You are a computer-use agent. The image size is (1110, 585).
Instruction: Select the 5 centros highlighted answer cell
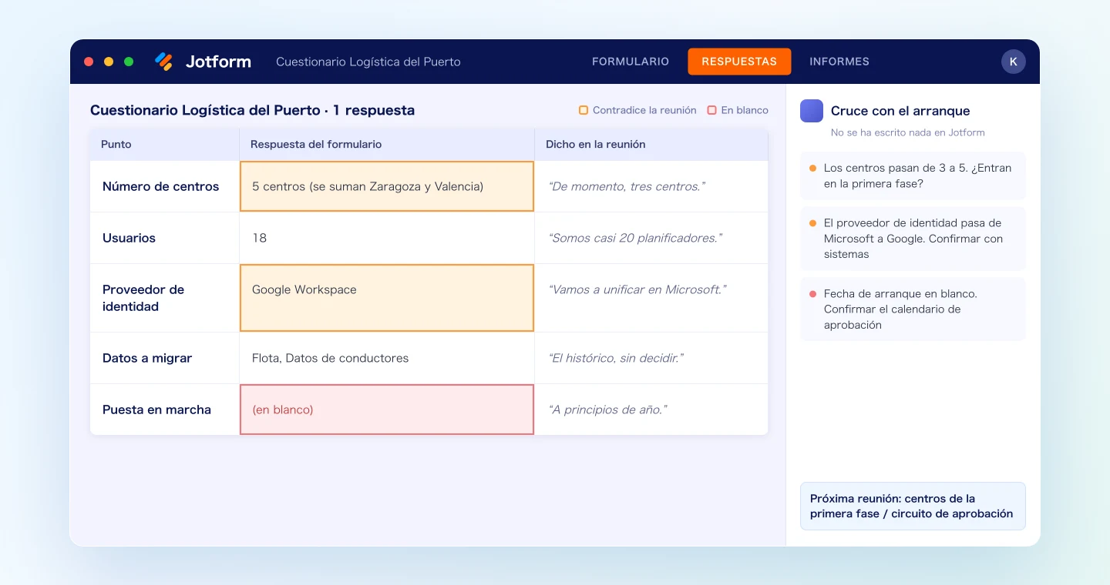pyautogui.click(x=387, y=186)
